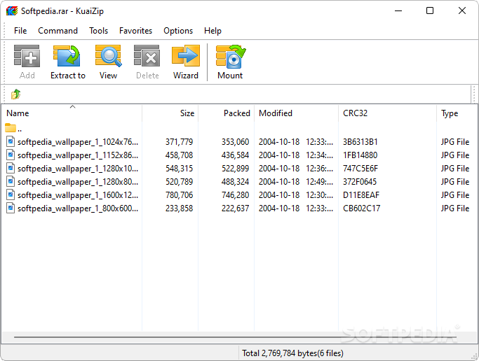Open the View toolbar tool
Viewport: 479px width, 361px height.
pos(109,56)
